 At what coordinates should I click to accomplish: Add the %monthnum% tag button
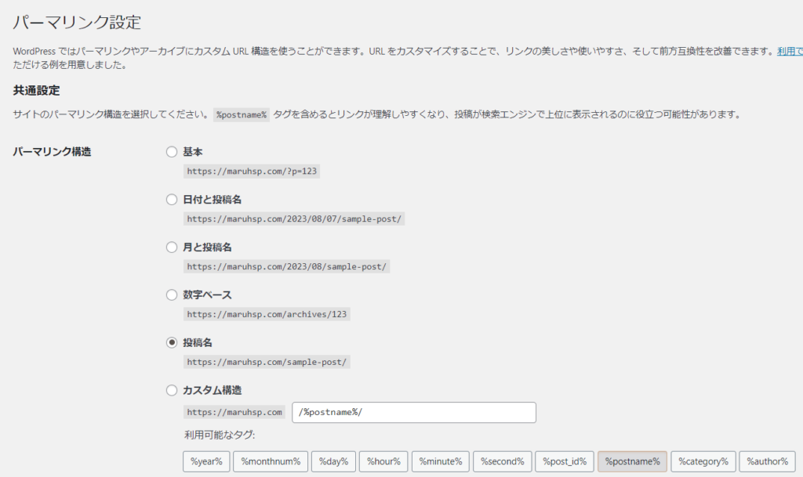271,461
